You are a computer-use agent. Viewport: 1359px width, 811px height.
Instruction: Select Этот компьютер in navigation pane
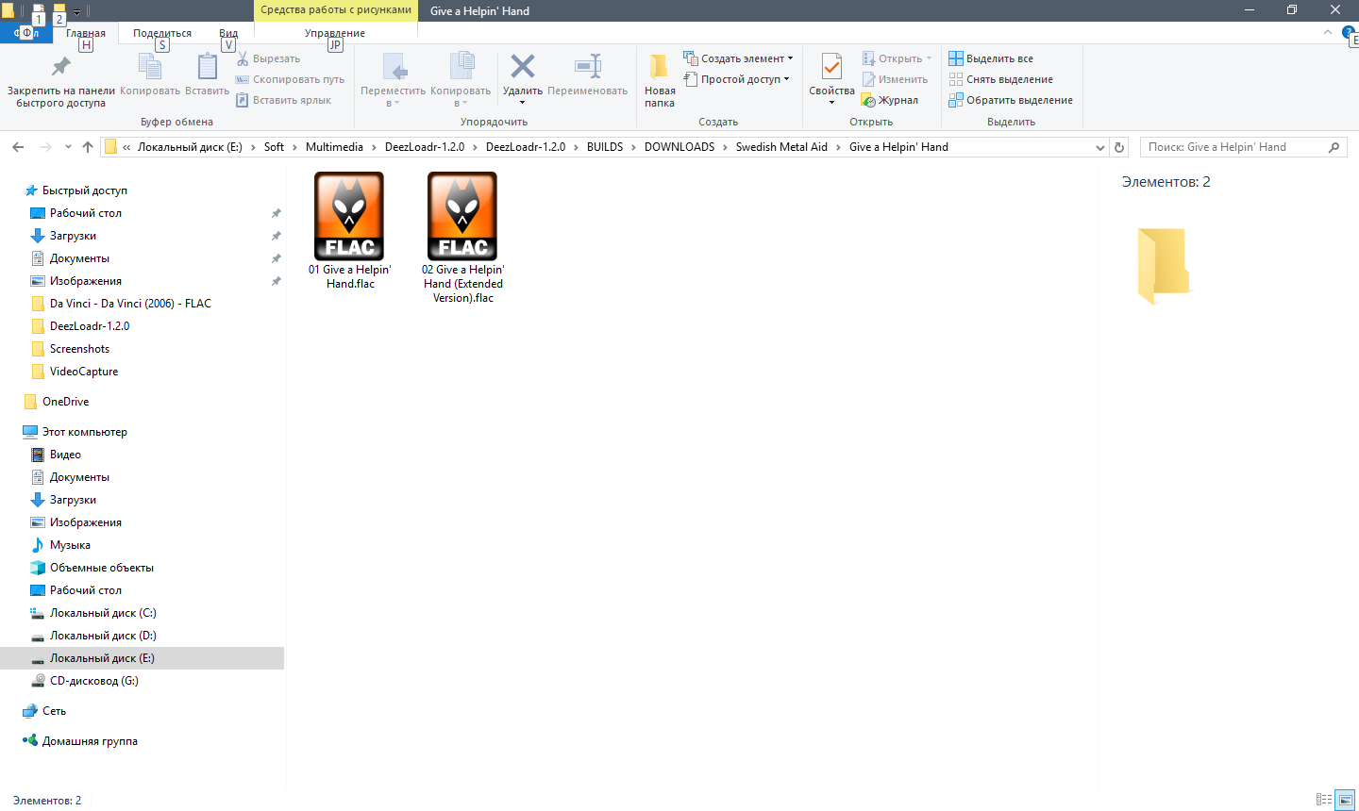84,432
